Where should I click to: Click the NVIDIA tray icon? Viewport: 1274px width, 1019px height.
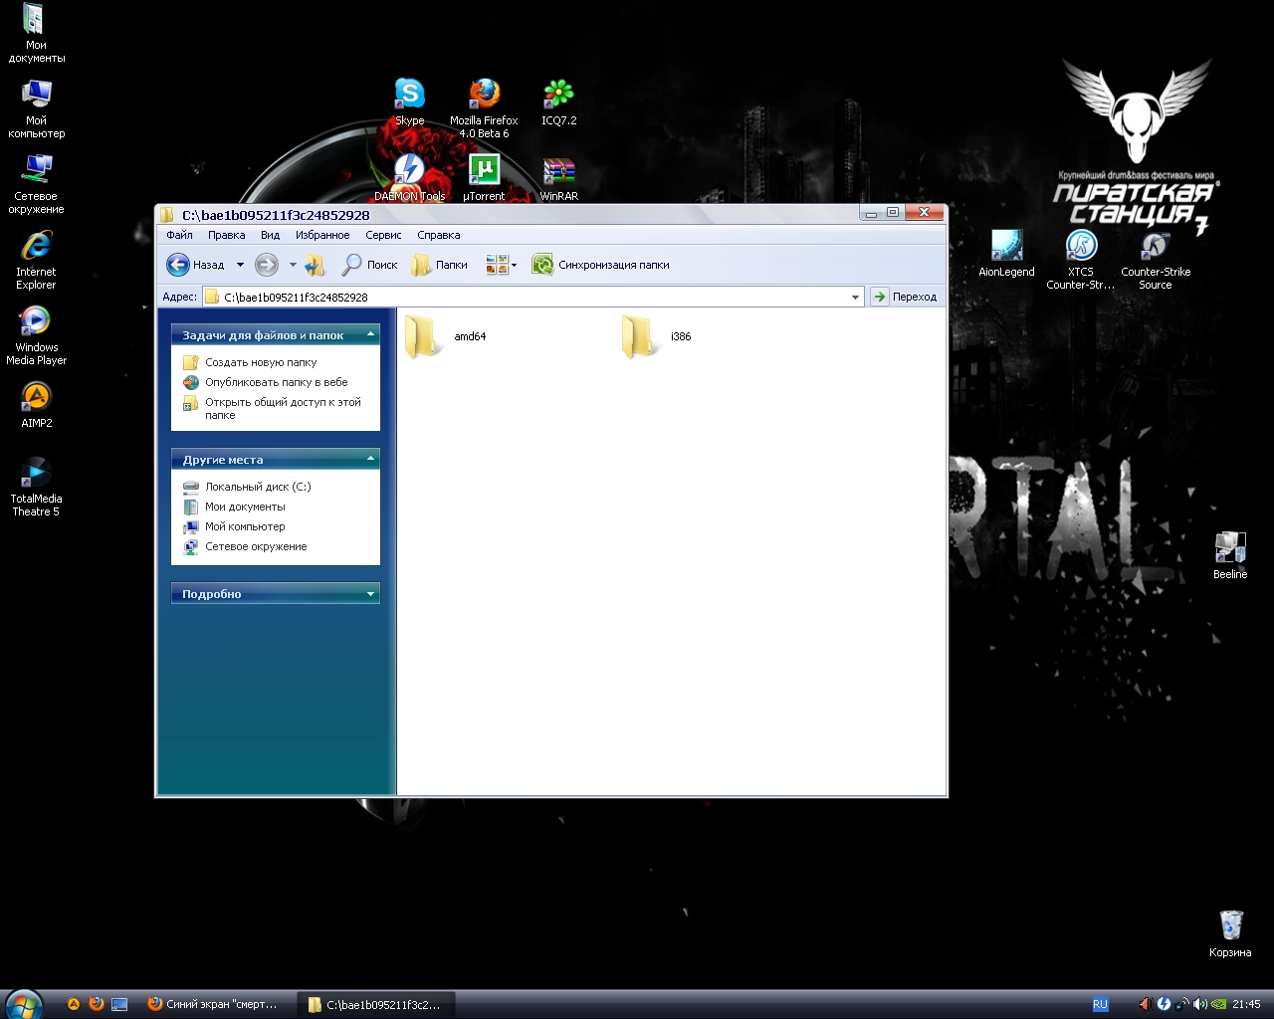point(1219,1005)
